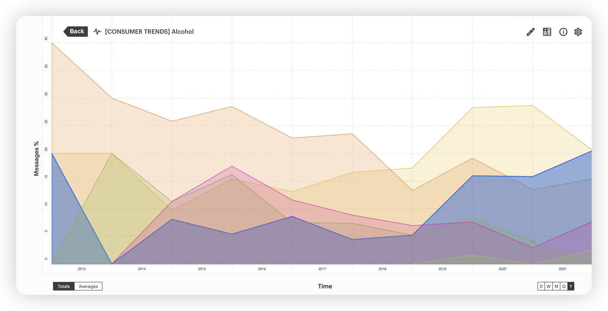Click the 2014 axis label
608x311 pixels.
142,269
